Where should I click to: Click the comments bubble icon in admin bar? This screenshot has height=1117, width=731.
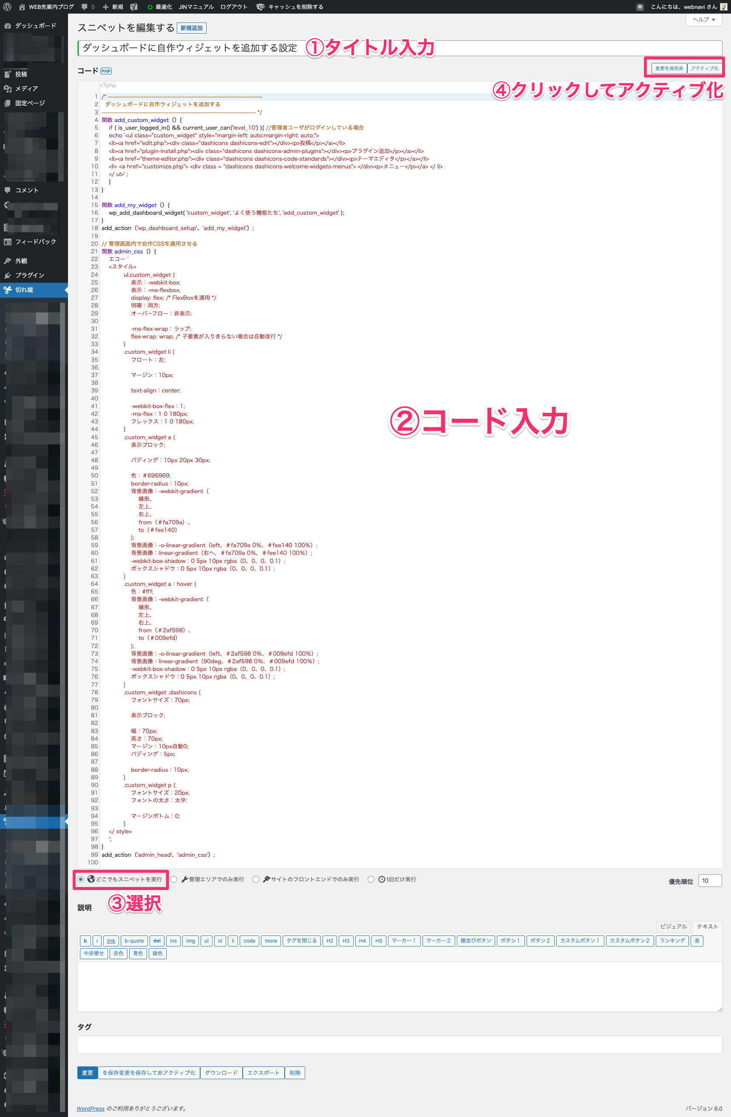pos(85,7)
